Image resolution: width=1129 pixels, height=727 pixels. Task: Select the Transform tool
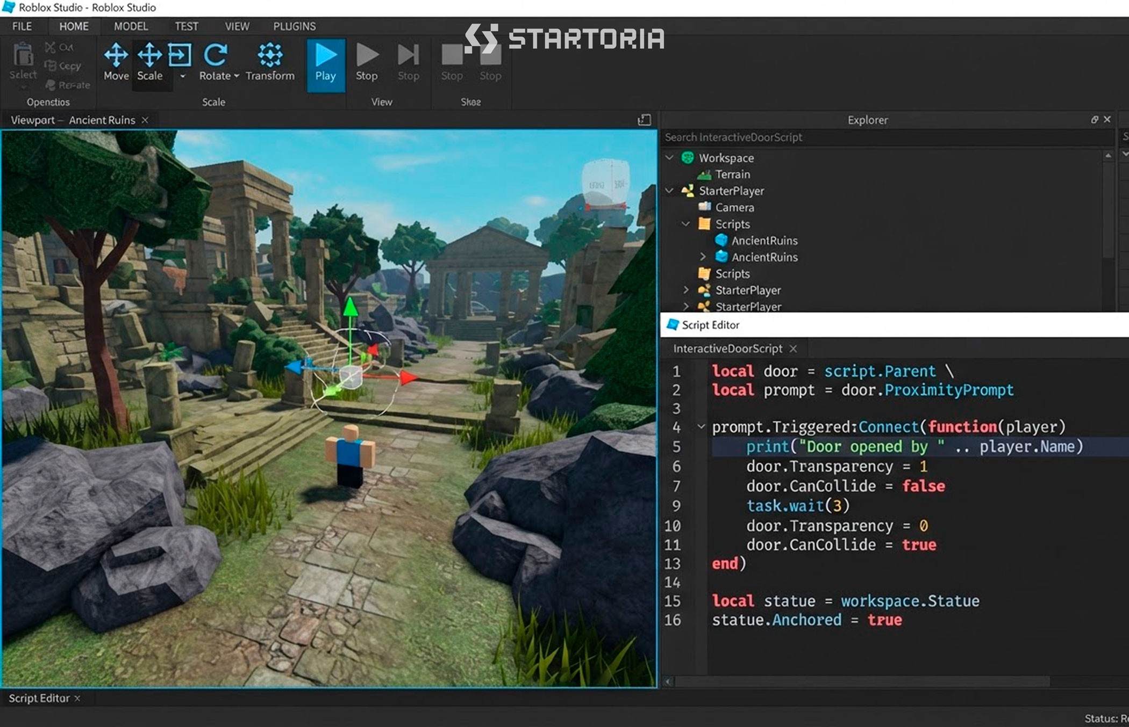pyautogui.click(x=270, y=62)
